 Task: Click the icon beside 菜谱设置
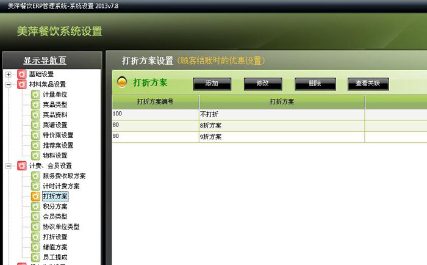point(35,125)
